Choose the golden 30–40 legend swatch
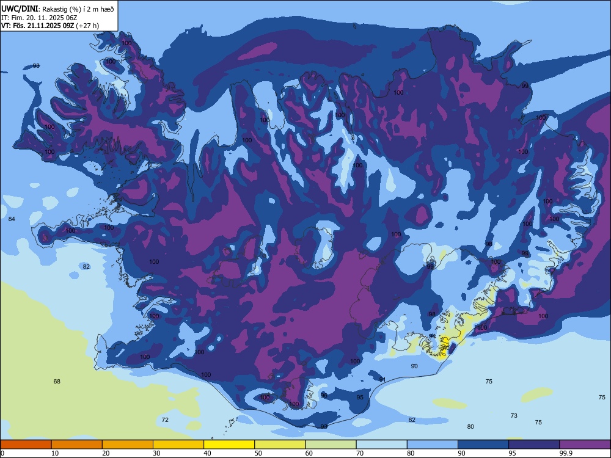 tap(178, 445)
